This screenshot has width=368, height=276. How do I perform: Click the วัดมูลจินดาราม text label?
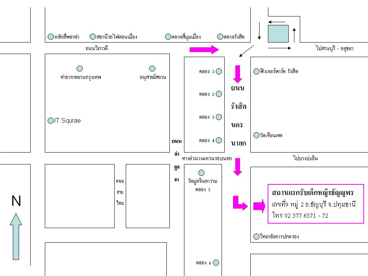click(x=202, y=181)
